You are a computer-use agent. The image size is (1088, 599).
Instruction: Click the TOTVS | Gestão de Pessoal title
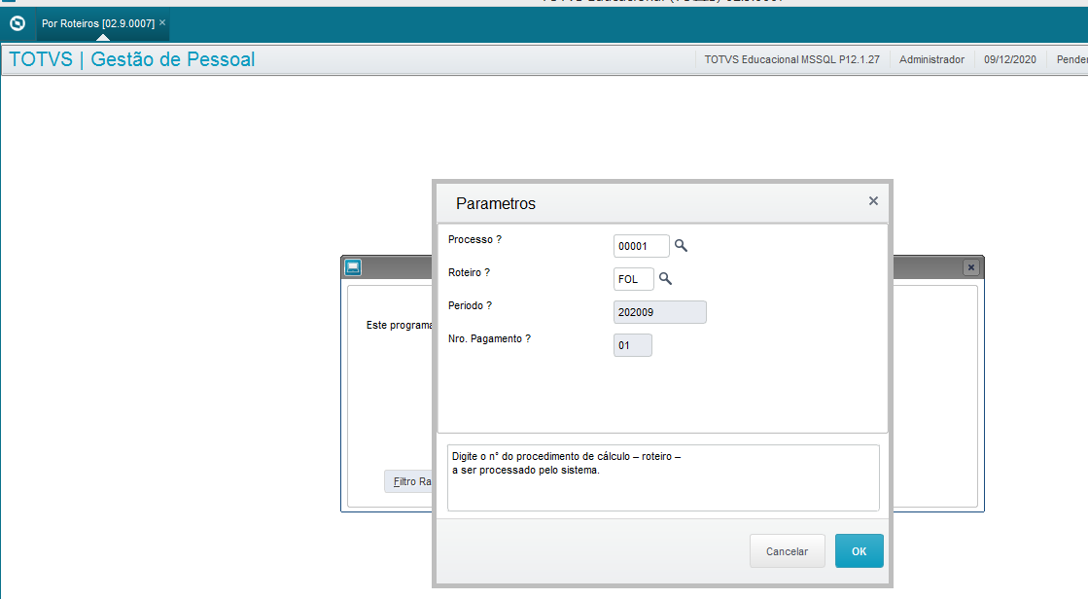[x=132, y=59]
